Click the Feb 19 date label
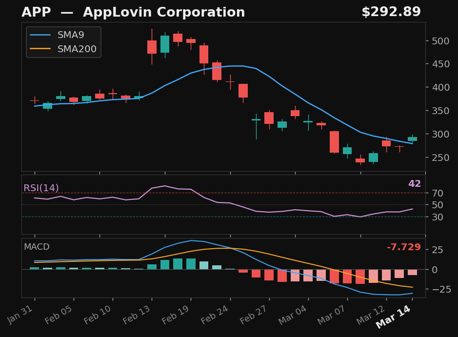 coord(176,315)
